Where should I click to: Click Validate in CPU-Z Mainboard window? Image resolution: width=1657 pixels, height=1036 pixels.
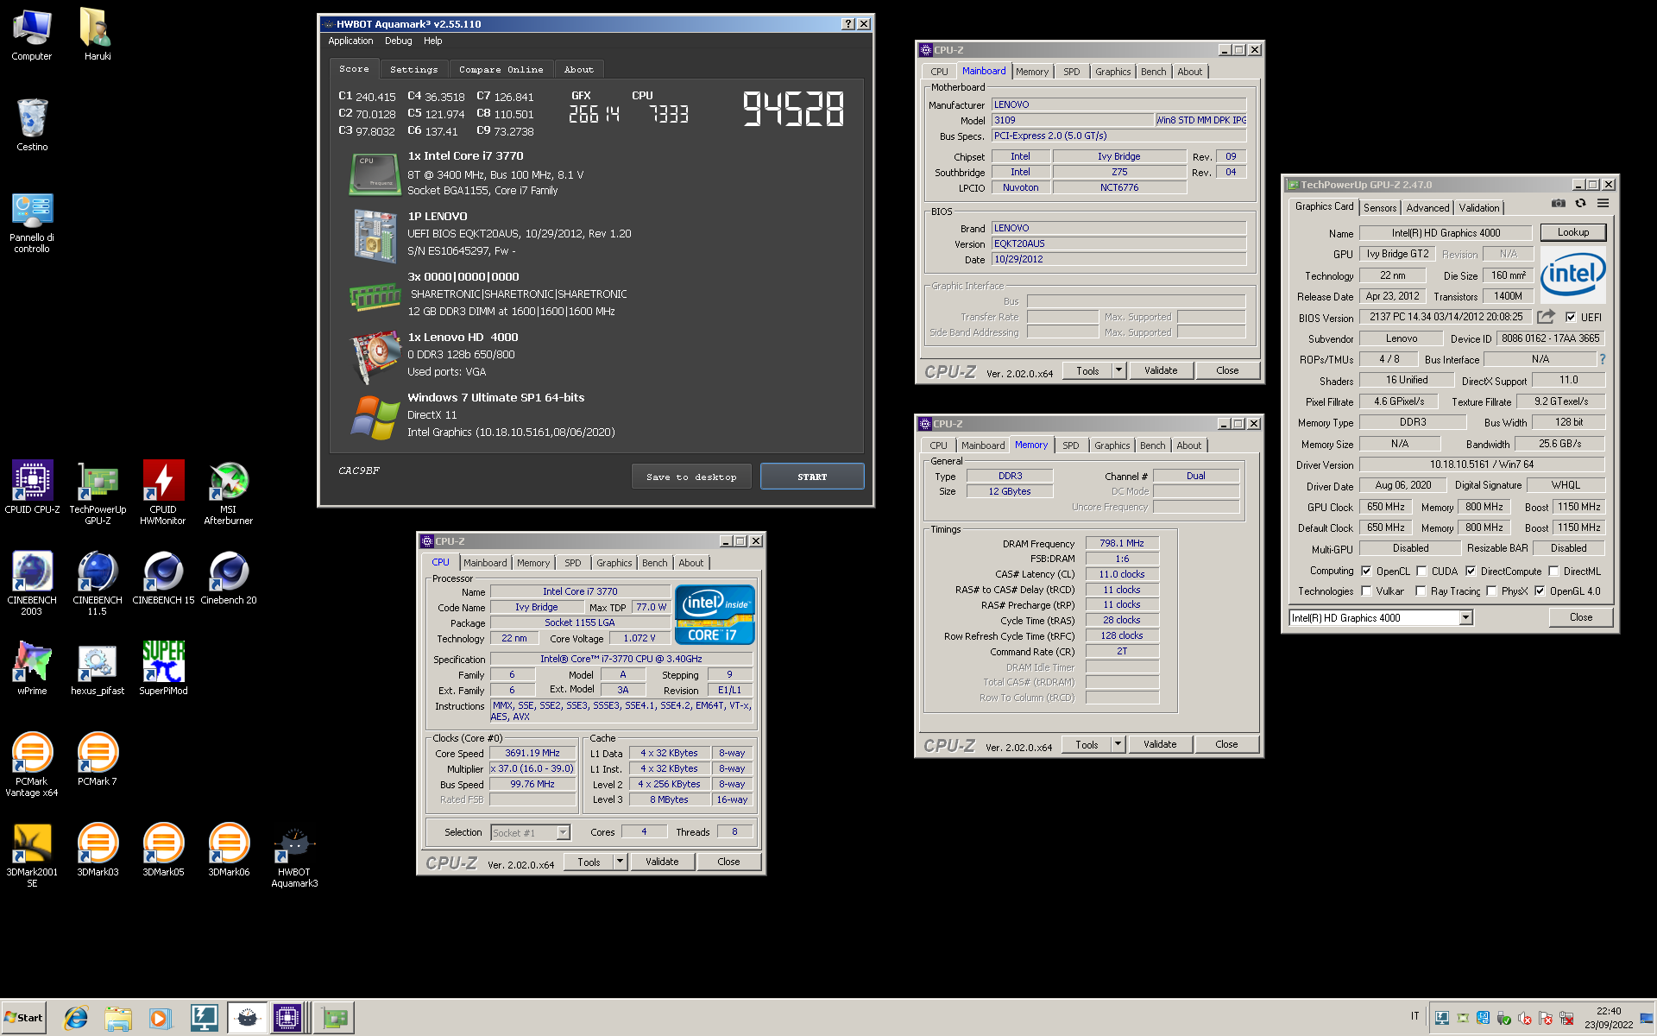pos(1160,370)
